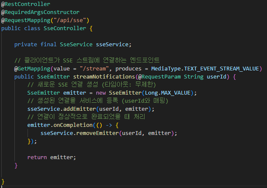Image resolution: width=267 pixels, height=188 pixels.
Task: Click the sseService field declaration
Action: point(112,45)
